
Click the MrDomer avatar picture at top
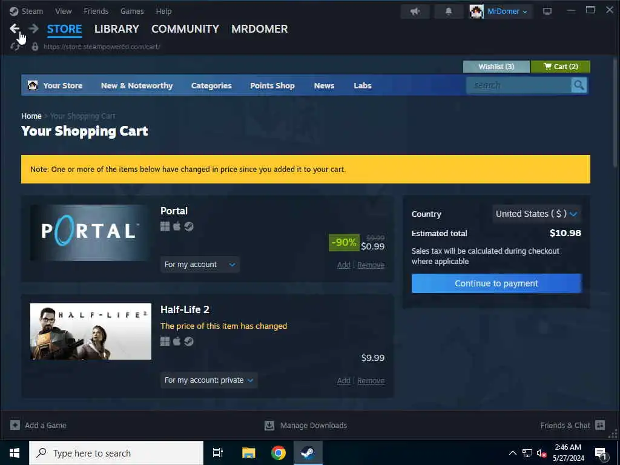477,12
